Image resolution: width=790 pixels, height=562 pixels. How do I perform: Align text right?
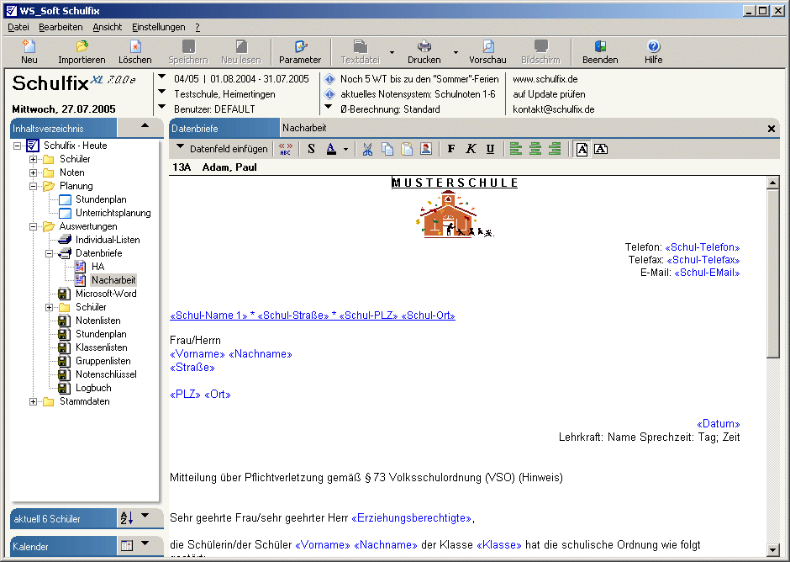pyautogui.click(x=555, y=149)
